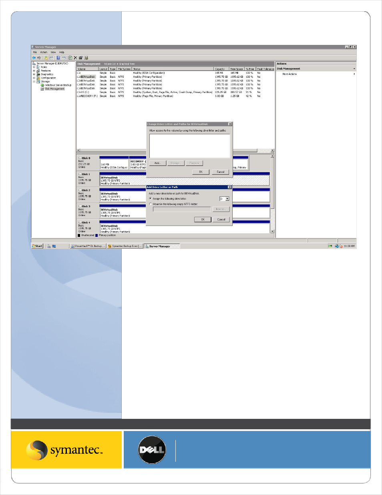Open the Action menu
Viewport: 382px width, 495px height.
(44, 53)
